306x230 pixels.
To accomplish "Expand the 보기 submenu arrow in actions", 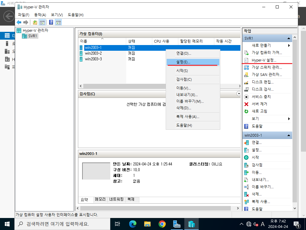I will pyautogui.click(x=289, y=119).
